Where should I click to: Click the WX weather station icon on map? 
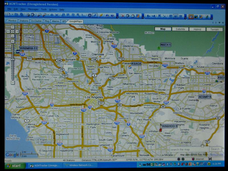18,52
